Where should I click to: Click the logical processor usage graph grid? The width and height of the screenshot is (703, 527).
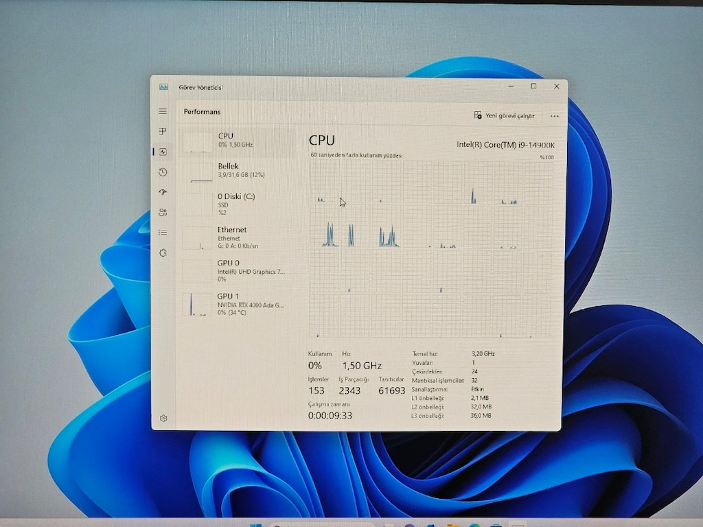pos(431,249)
